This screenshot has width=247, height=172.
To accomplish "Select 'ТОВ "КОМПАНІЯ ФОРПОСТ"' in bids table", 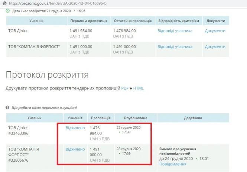I will (34, 47).
